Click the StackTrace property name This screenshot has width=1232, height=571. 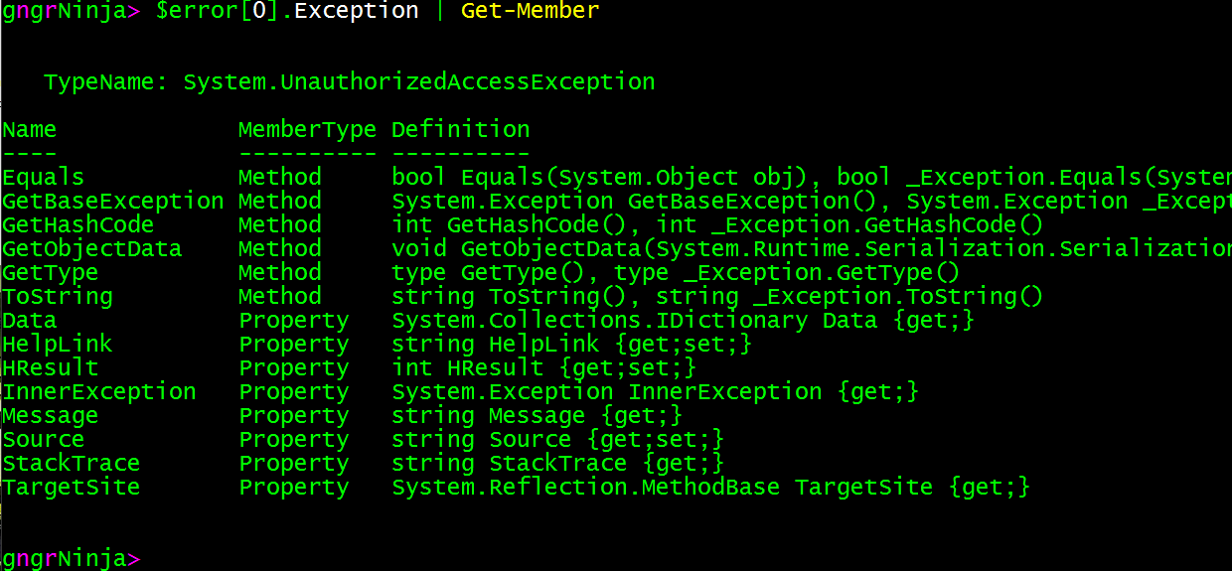click(71, 464)
